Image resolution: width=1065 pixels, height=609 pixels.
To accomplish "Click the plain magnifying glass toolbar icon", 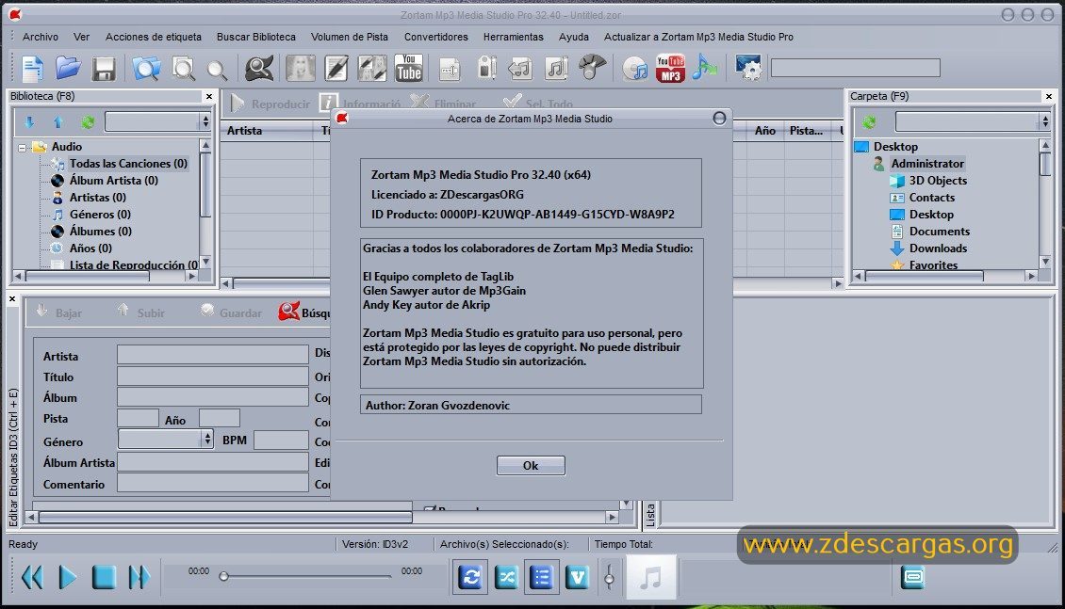I will 218,70.
